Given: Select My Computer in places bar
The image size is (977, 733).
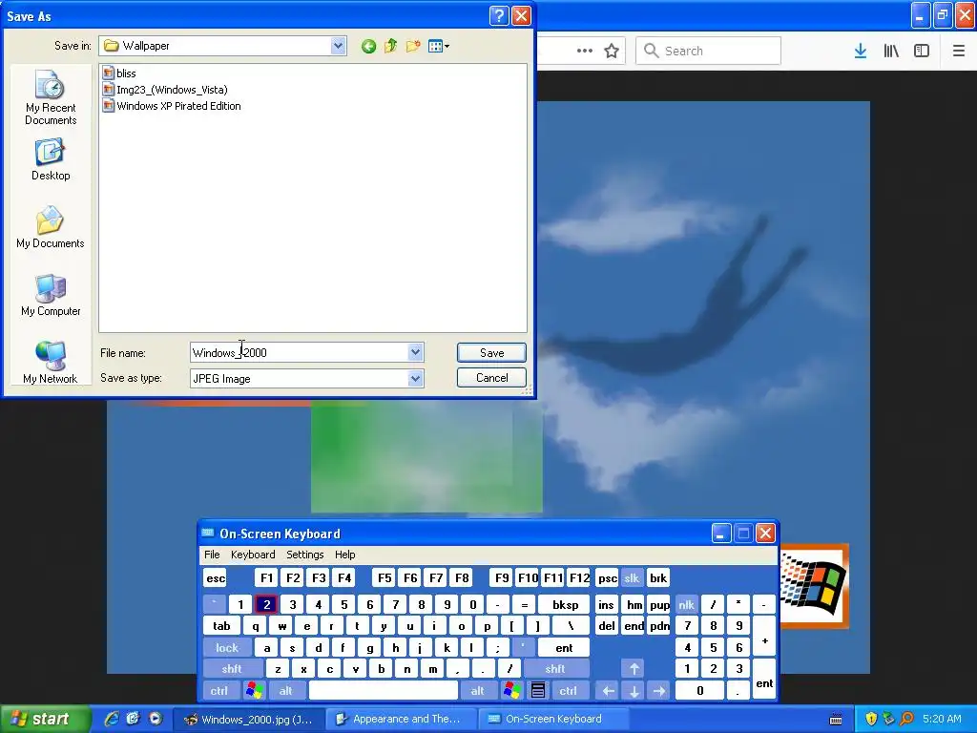Looking at the screenshot, I should tap(51, 296).
